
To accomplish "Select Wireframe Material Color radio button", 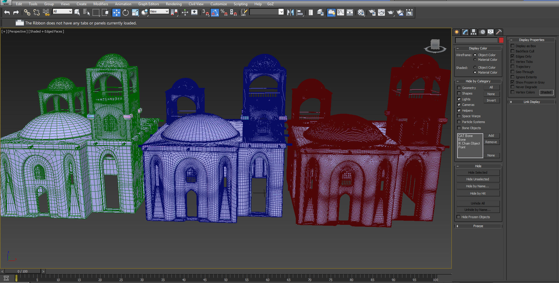I will [x=475, y=60].
